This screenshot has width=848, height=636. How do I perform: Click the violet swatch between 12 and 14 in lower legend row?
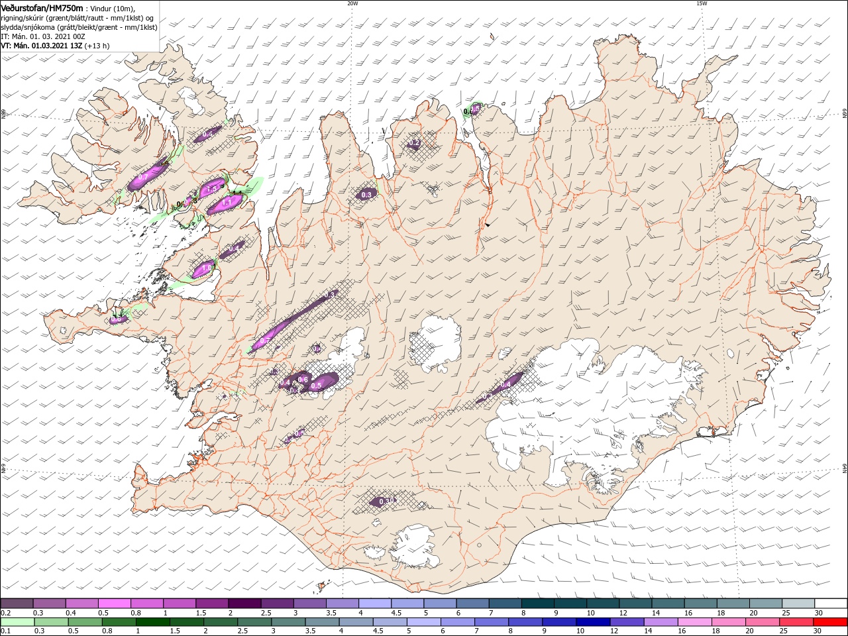[x=626, y=622]
